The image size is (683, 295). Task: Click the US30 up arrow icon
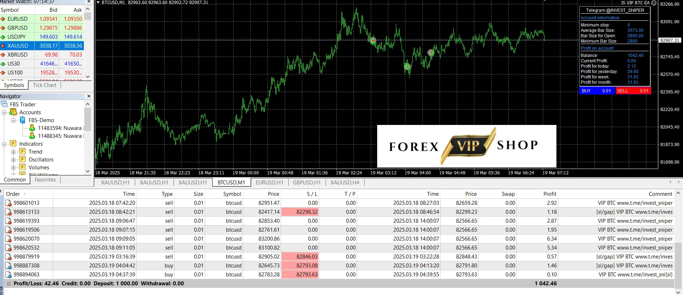3,64
